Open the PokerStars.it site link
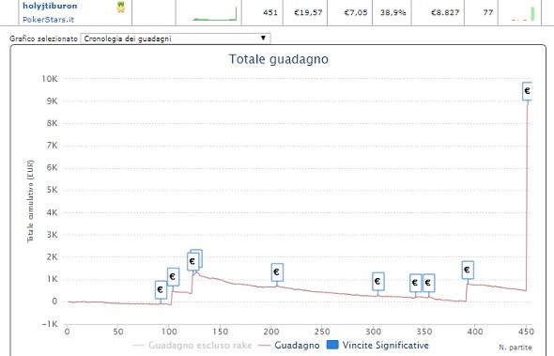This screenshot has height=356, width=554. tap(49, 20)
